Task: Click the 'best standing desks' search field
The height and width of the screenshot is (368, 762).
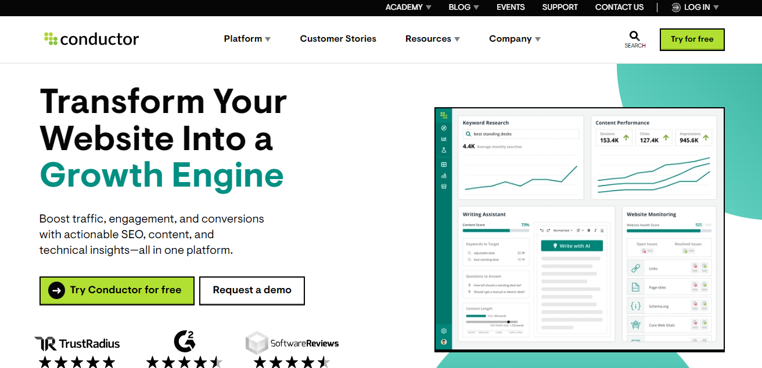Action: pos(521,134)
